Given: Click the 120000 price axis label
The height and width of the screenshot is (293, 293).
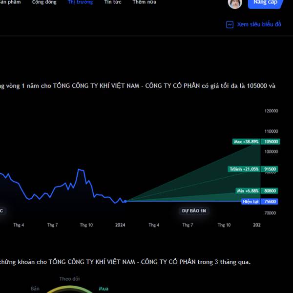Looking at the screenshot, I should point(271,111).
